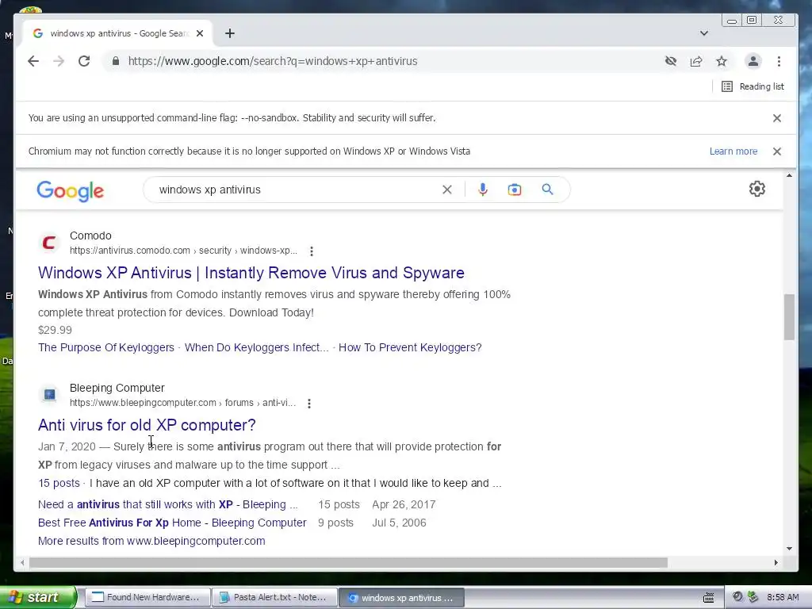This screenshot has height=609, width=812.
Task: Open the Windows Start menu
Action: tap(38, 597)
